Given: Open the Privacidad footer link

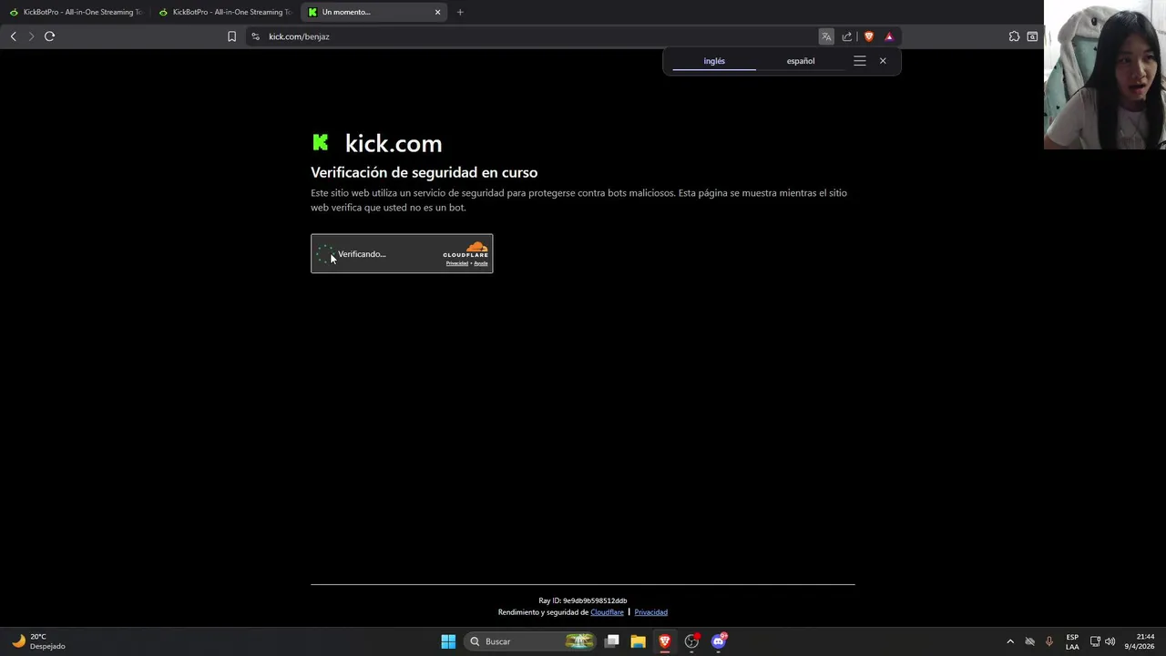Looking at the screenshot, I should [x=650, y=612].
